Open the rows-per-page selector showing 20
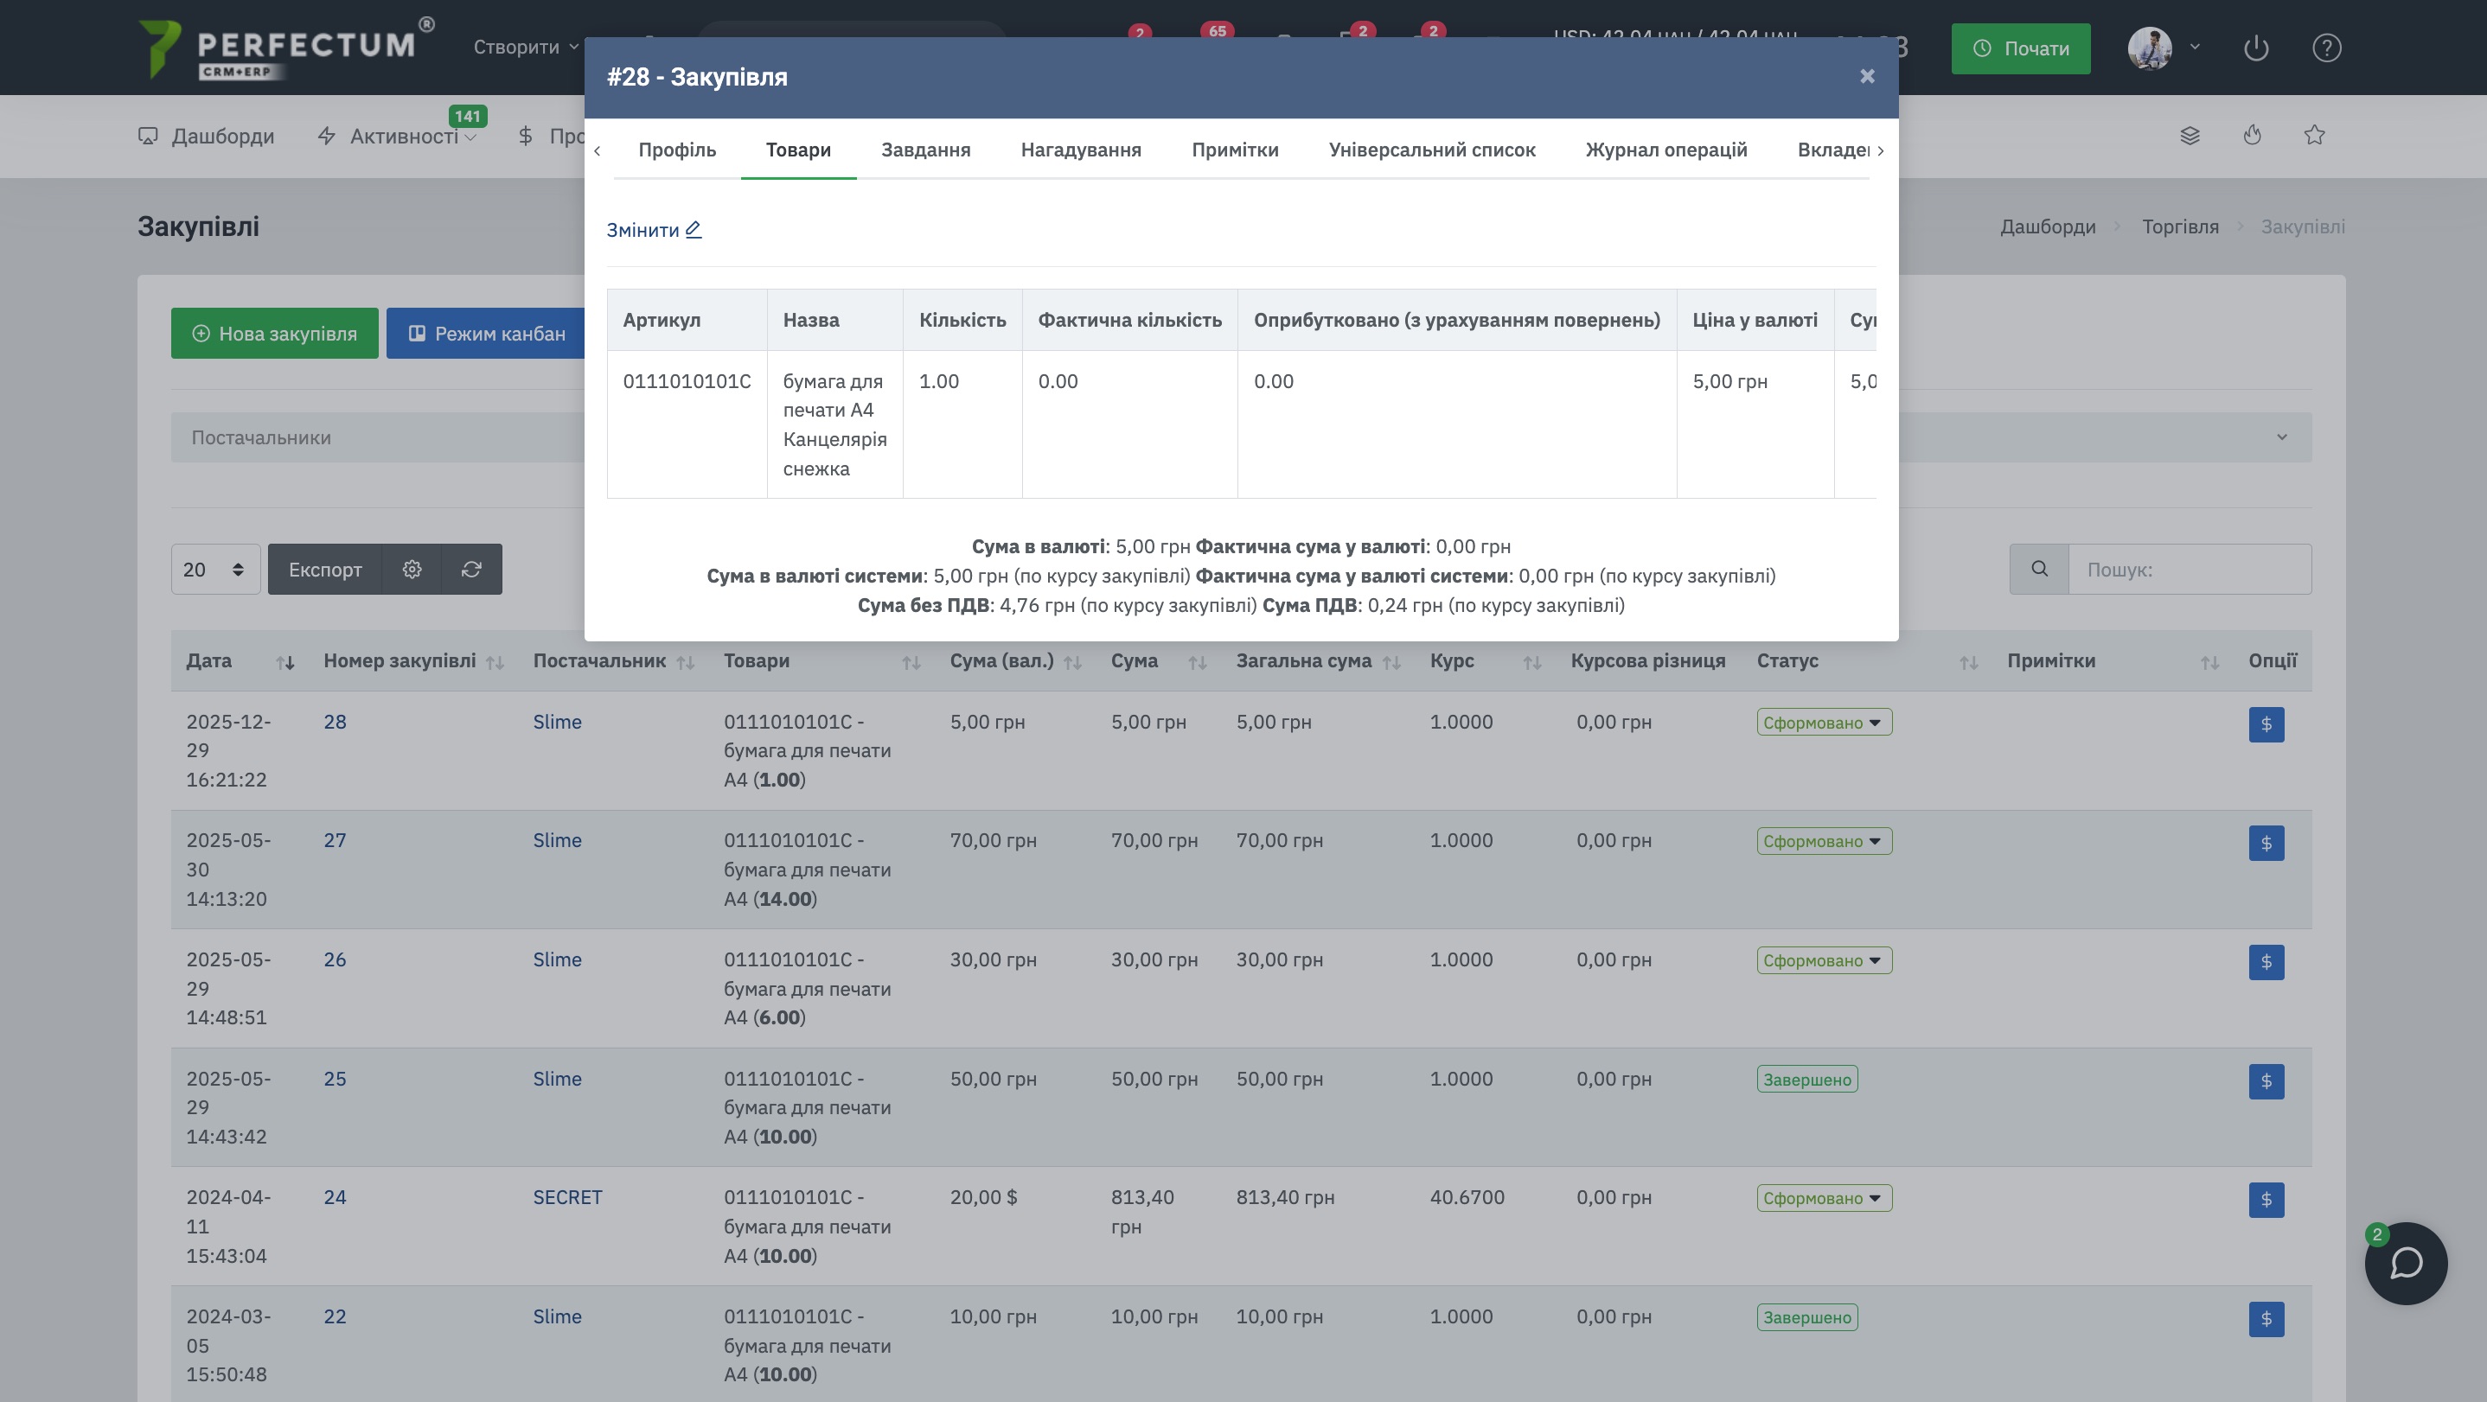 [214, 570]
